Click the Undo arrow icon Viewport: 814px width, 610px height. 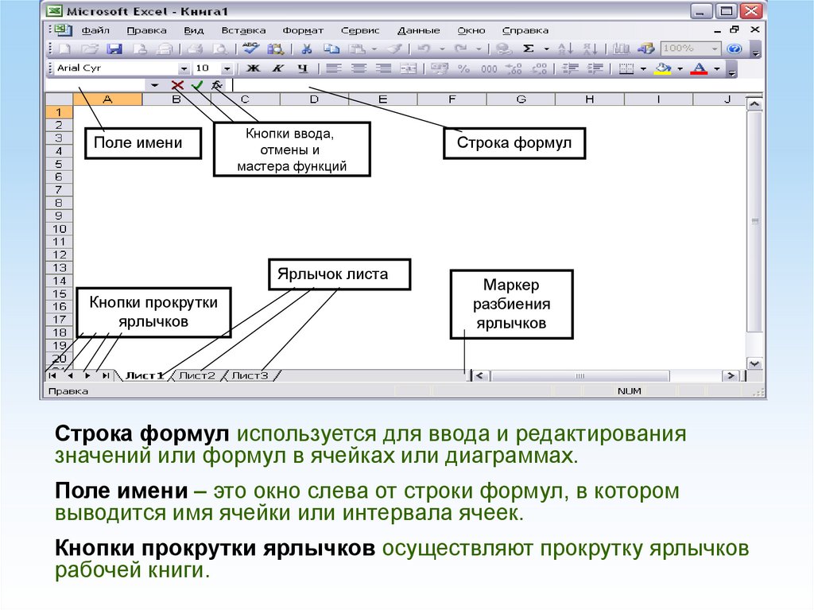point(424,49)
